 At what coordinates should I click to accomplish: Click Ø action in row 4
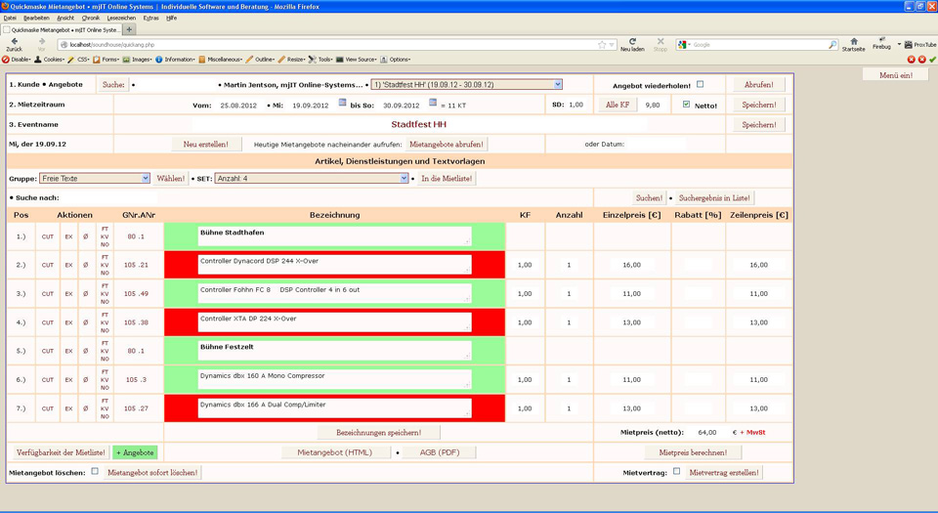pos(86,322)
